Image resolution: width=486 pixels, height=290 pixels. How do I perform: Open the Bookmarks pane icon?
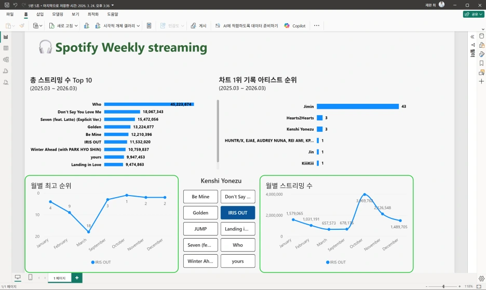click(x=481, y=63)
